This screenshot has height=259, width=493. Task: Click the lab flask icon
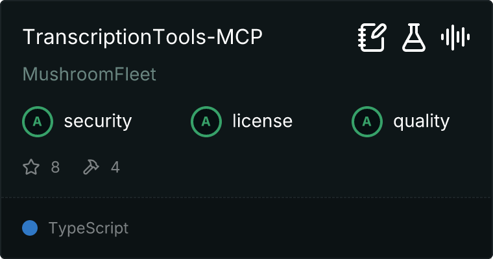pos(413,38)
